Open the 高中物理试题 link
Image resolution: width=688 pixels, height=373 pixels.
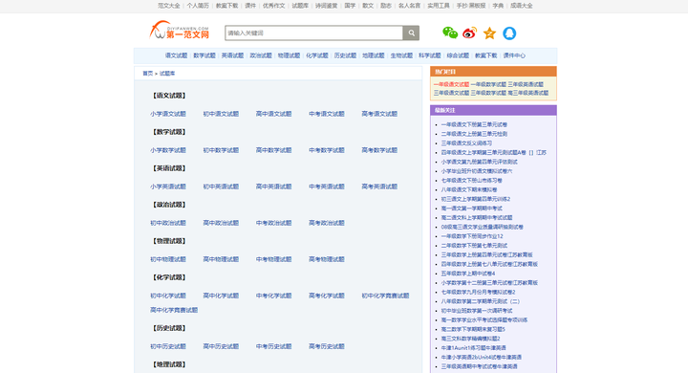pyautogui.click(x=221, y=259)
